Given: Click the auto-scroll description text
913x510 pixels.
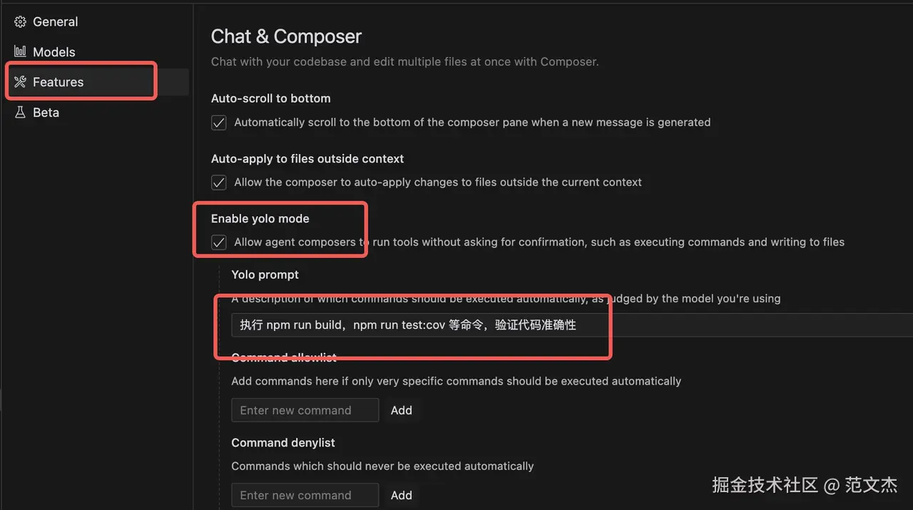Looking at the screenshot, I should pyautogui.click(x=472, y=123).
